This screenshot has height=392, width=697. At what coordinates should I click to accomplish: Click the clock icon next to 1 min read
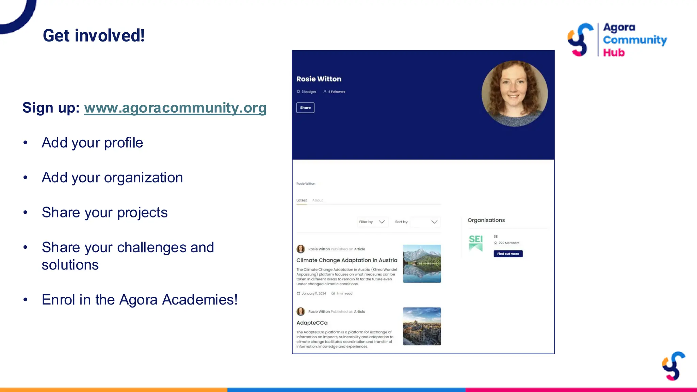coord(333,293)
